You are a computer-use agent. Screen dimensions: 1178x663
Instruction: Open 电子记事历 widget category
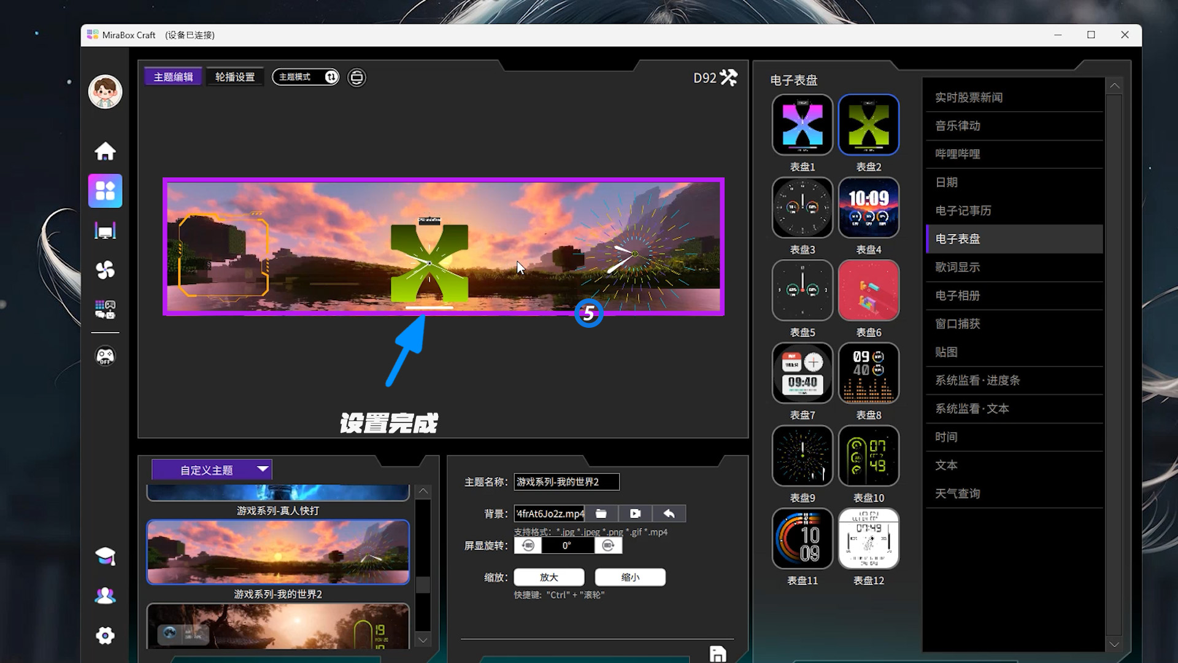click(1014, 211)
